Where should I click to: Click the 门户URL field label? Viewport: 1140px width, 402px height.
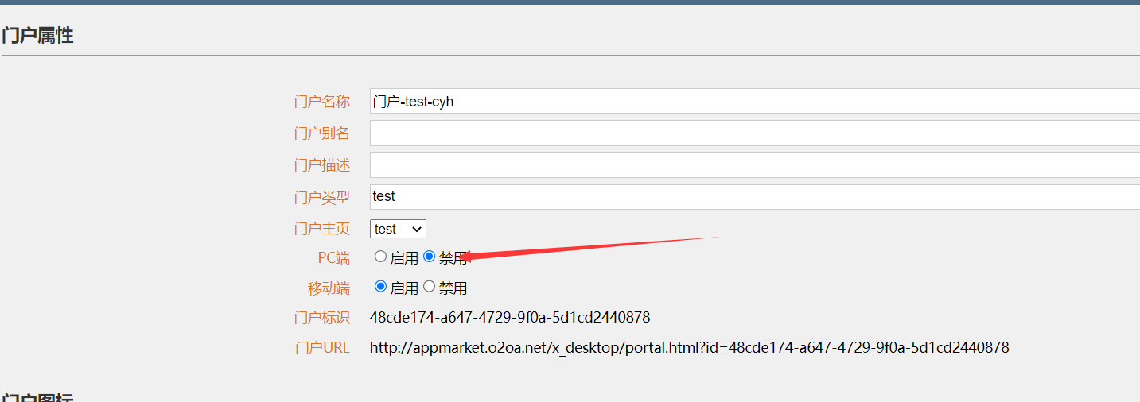pos(321,348)
